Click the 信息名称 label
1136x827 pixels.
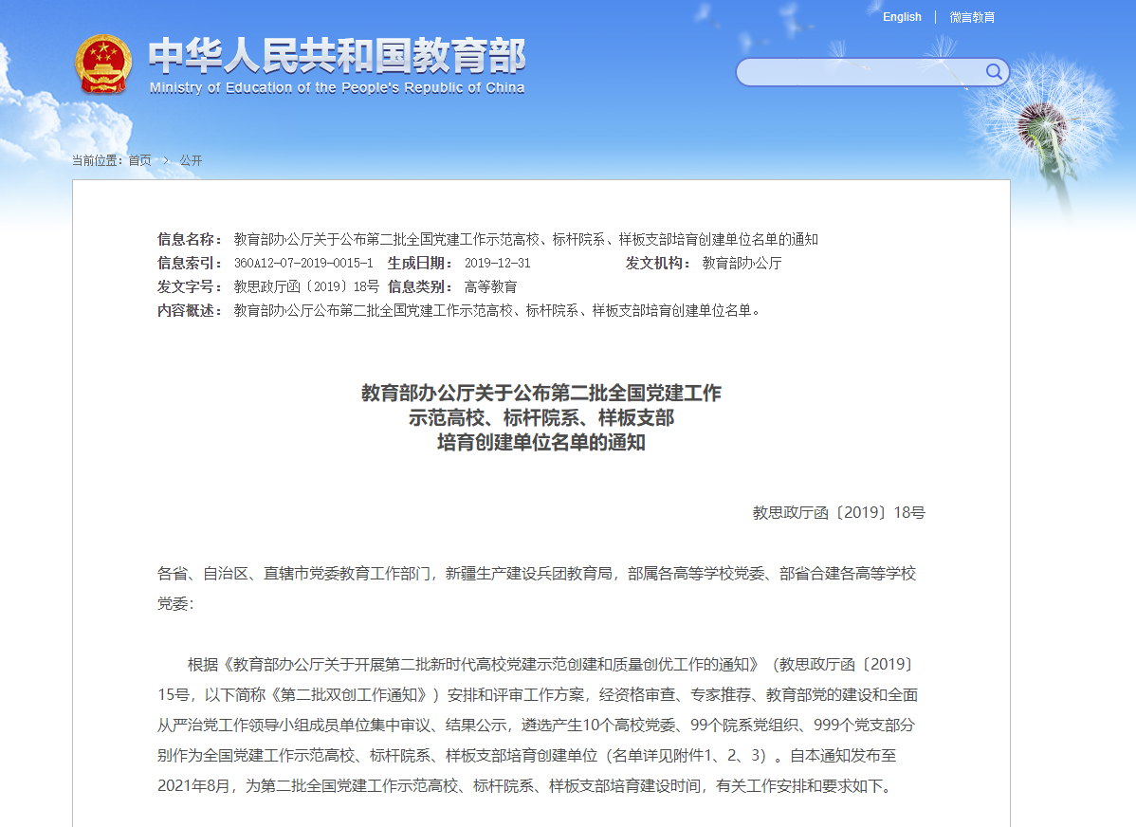190,239
